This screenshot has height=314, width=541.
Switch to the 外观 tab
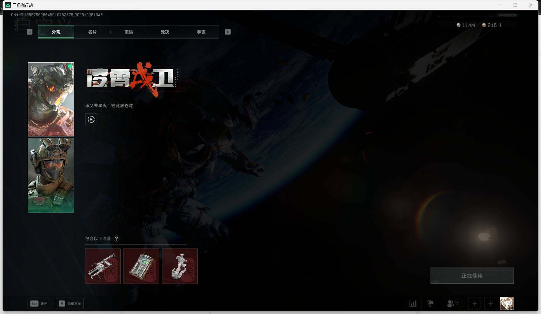pos(56,32)
